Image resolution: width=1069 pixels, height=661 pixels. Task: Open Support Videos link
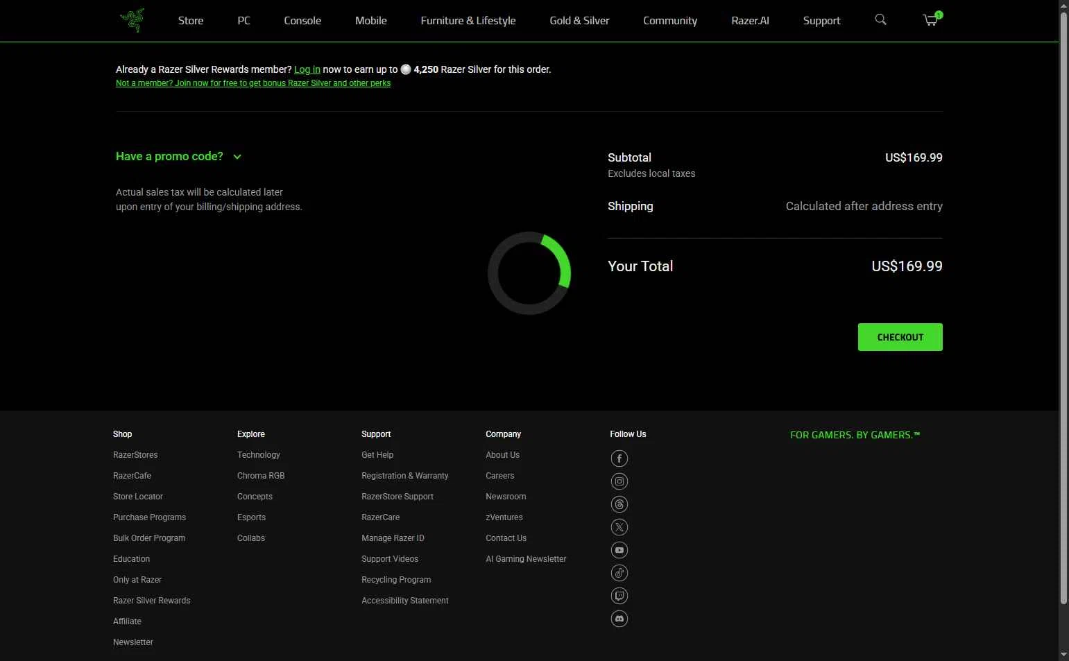[390, 559]
